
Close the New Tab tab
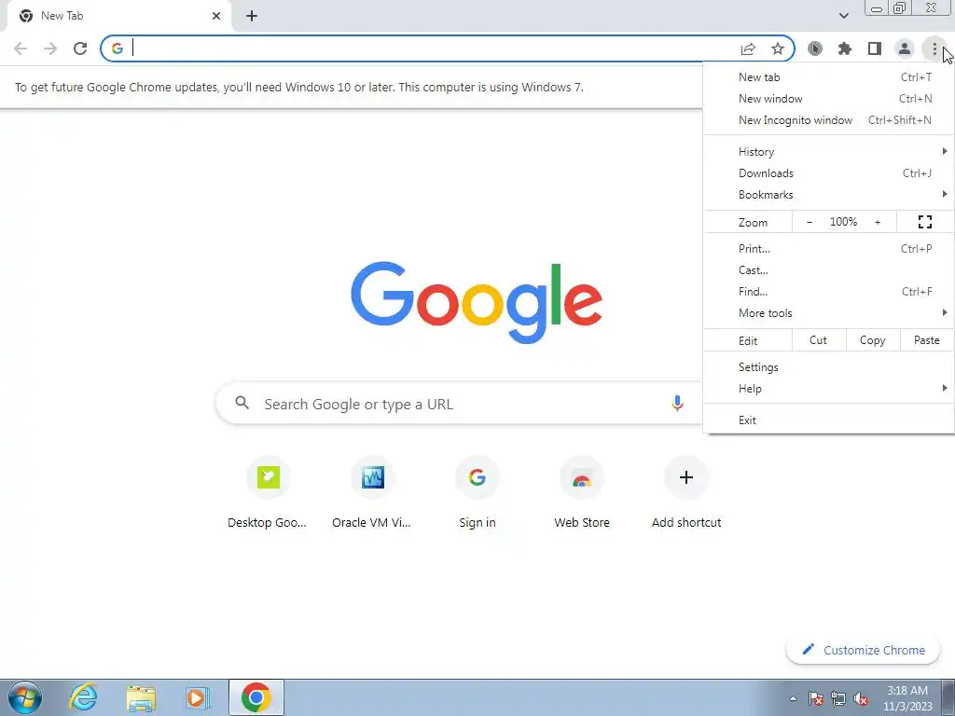tap(216, 17)
